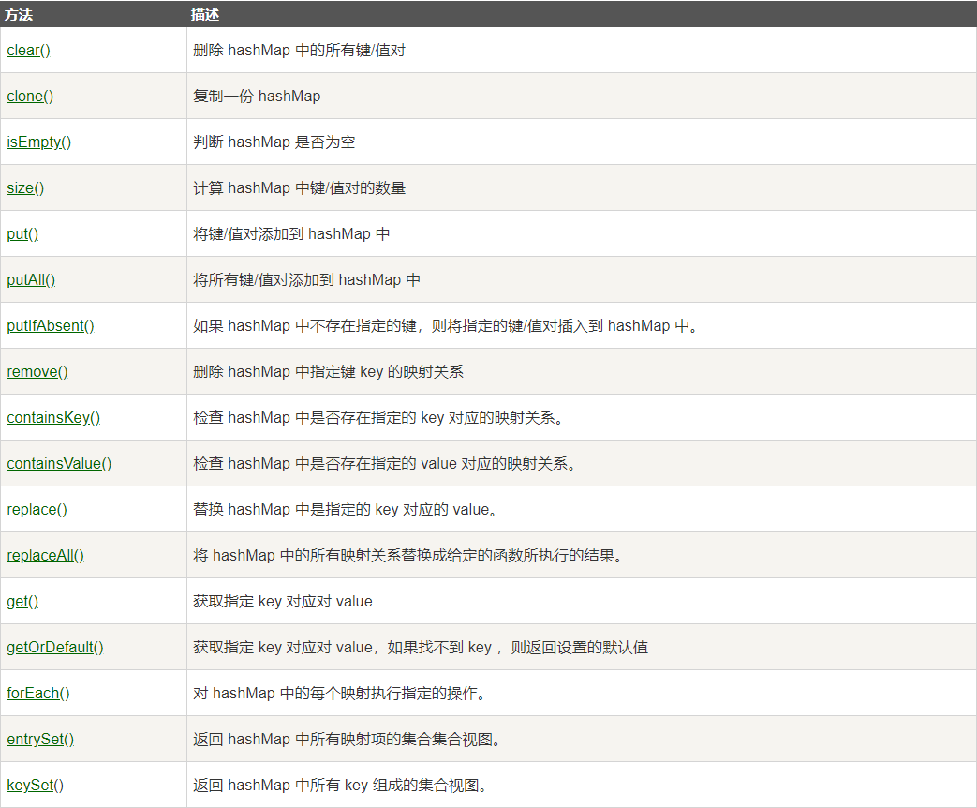The height and width of the screenshot is (808, 977).
Task: Click the putIfAbsent description starting '如果 hashMap'
Action: pos(445,325)
